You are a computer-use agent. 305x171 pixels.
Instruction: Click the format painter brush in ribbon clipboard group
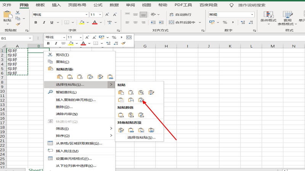(x=18, y=24)
